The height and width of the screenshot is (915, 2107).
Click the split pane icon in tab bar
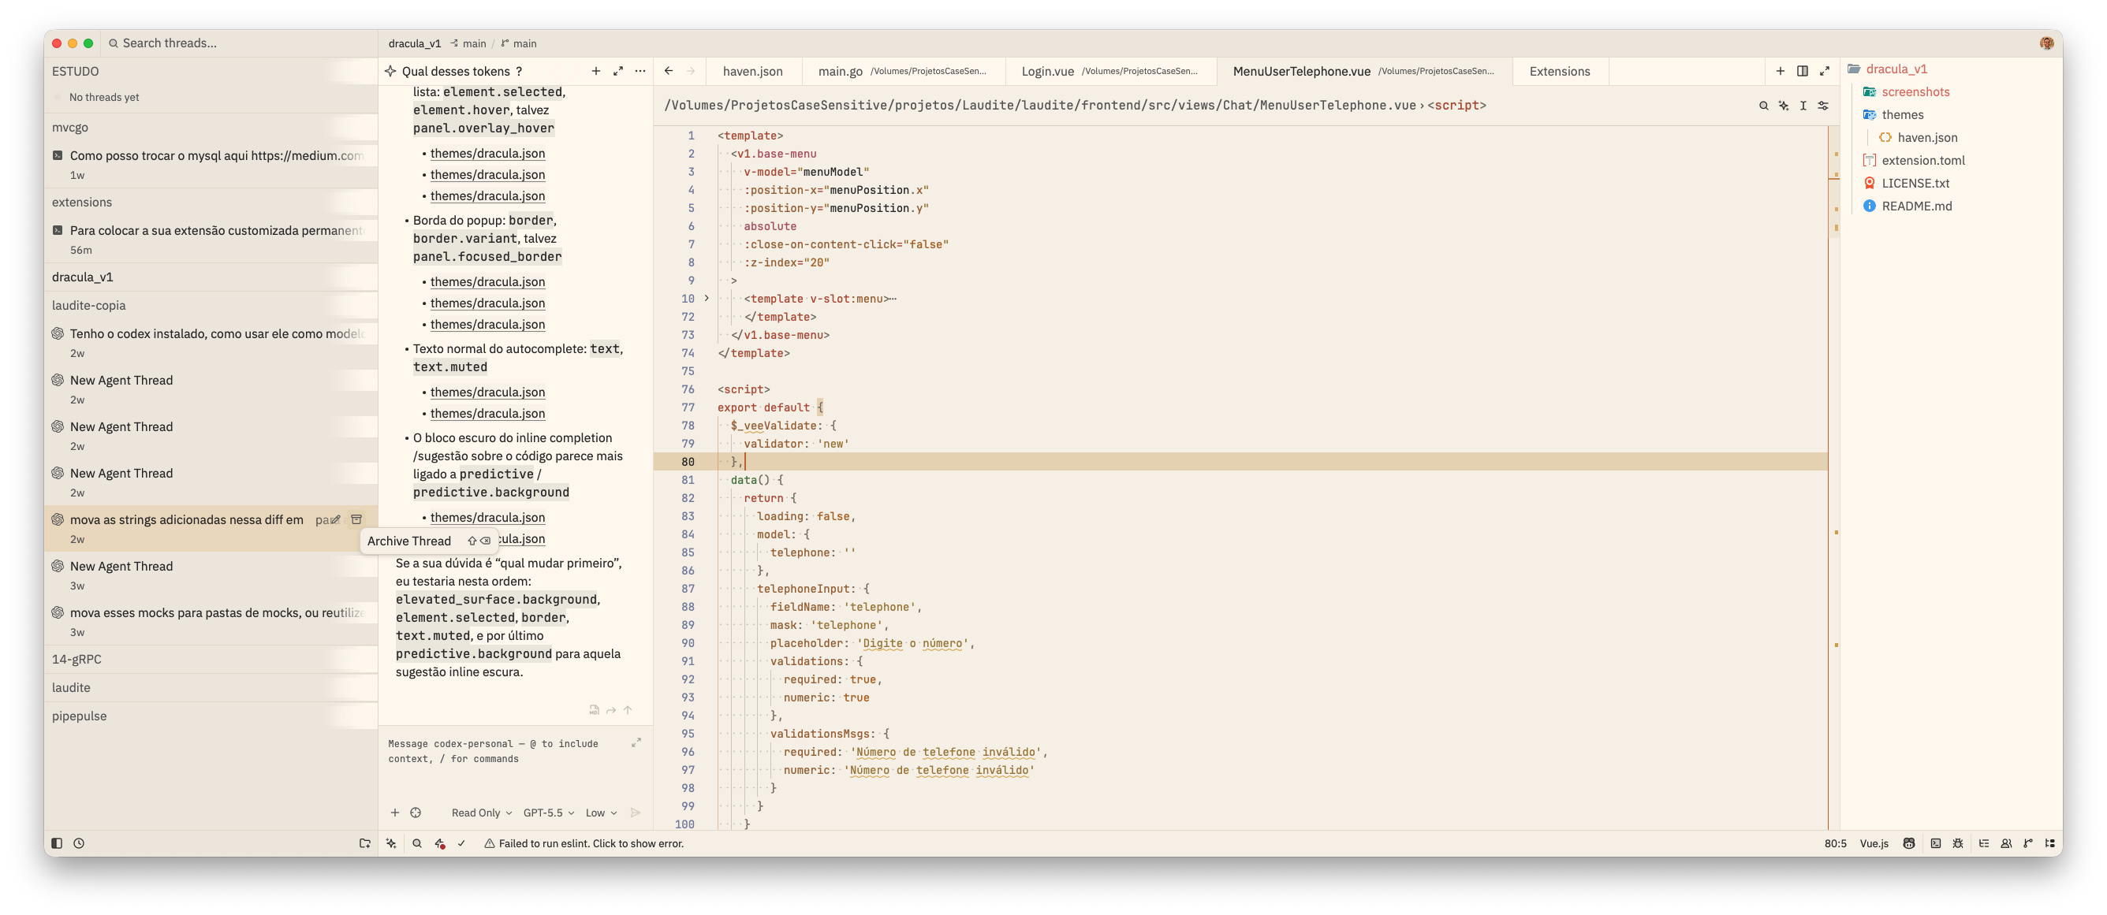(x=1802, y=71)
